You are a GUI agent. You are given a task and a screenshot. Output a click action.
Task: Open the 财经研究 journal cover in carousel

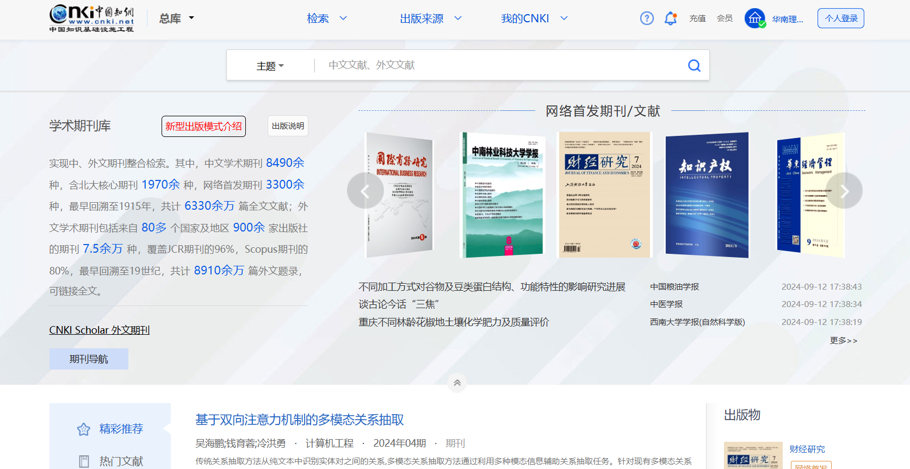[x=605, y=195]
